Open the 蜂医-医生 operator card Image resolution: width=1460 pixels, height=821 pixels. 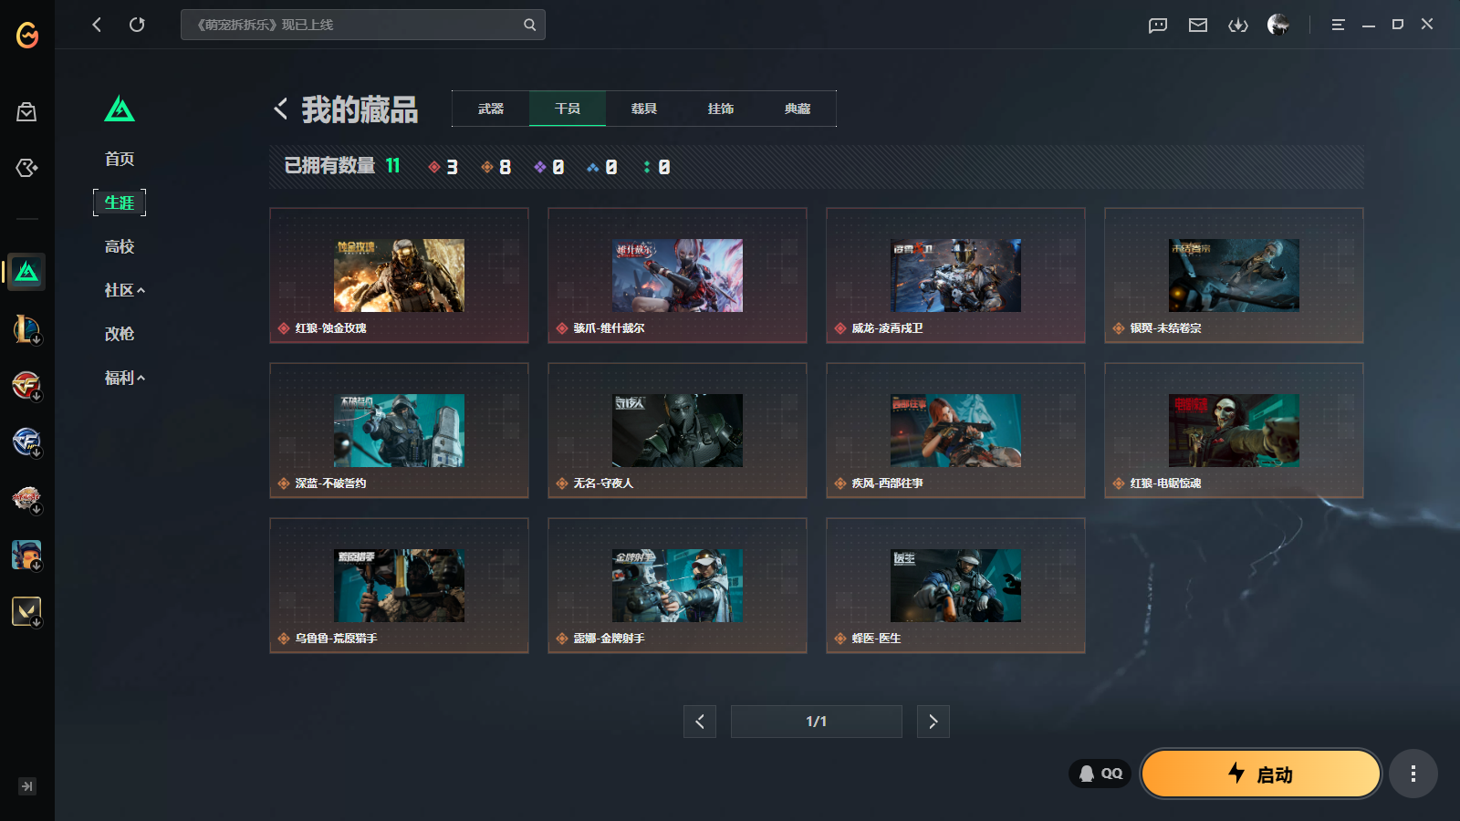(955, 586)
